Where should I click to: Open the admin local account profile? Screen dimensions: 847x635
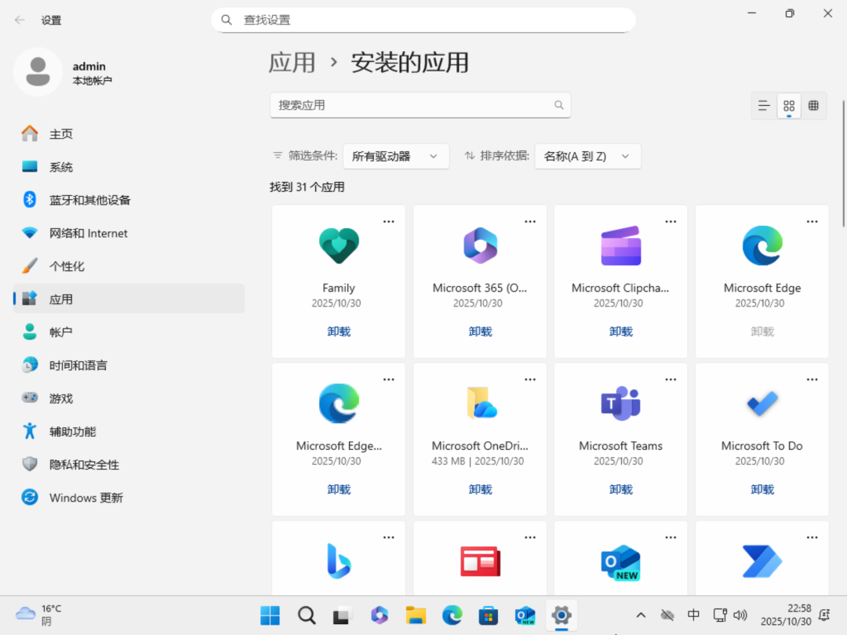click(64, 72)
